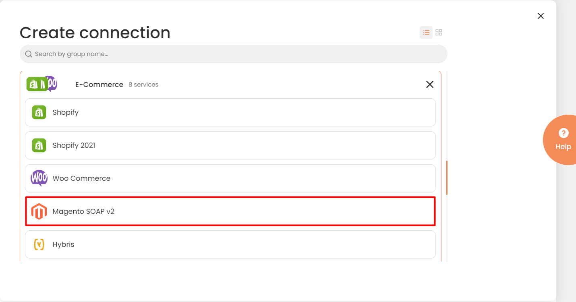Click the orange scrollbar thumb

point(447,178)
